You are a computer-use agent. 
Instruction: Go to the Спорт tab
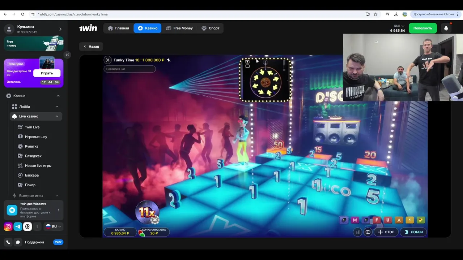click(x=211, y=28)
